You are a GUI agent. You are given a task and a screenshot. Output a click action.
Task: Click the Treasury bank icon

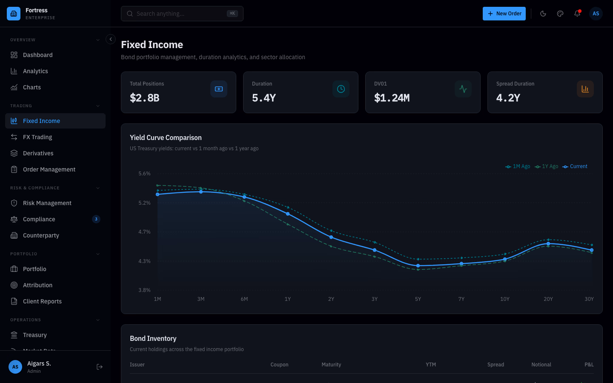click(x=14, y=335)
